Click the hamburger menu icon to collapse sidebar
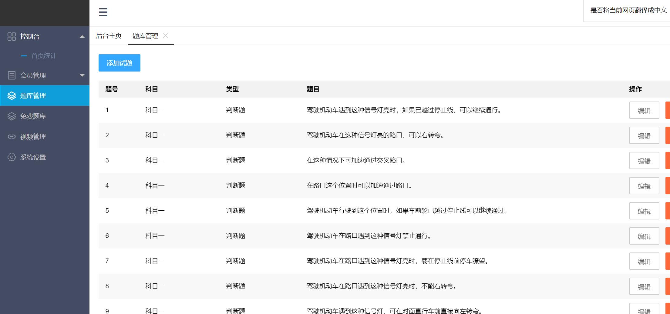This screenshot has height=314, width=670. 103,12
